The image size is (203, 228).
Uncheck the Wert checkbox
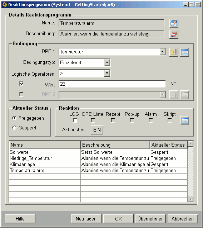(x=21, y=84)
